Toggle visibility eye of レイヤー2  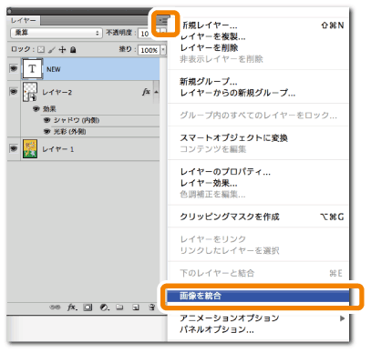[x=14, y=91]
